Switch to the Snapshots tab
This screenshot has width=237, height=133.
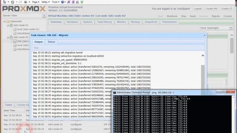point(151,22)
